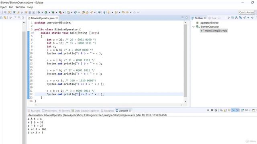The width and height of the screenshot is (257, 144).
Task: Toggle Show Console on standard error change
Action: point(237,110)
